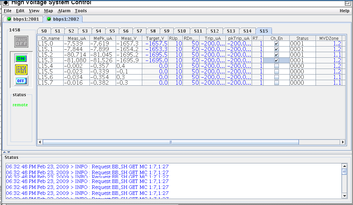
Task: Switch to slot tab S5
Action: click(x=112, y=31)
